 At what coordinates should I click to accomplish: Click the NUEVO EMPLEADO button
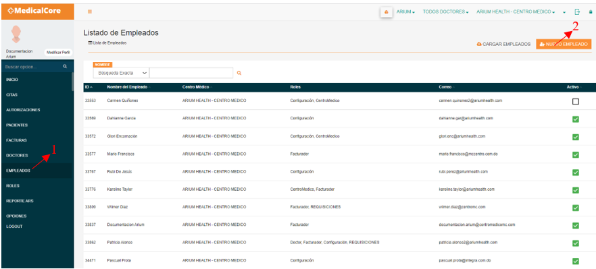564,44
